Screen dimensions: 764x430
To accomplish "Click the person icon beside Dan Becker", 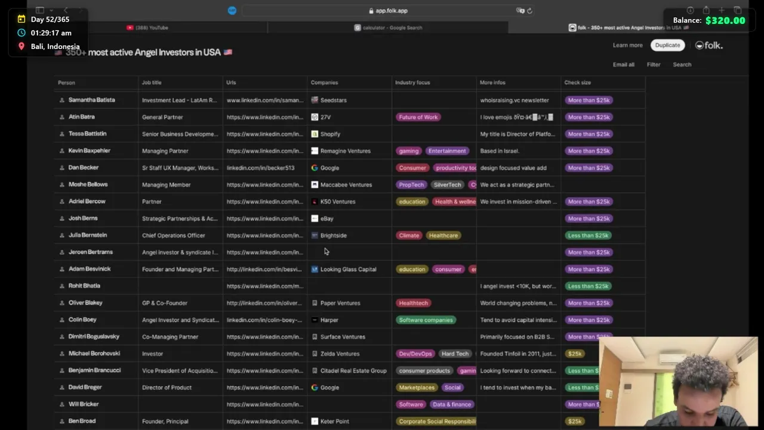I will pyautogui.click(x=61, y=168).
